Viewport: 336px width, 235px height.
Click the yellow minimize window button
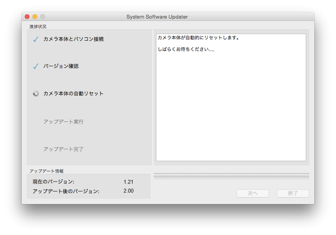pos(35,17)
